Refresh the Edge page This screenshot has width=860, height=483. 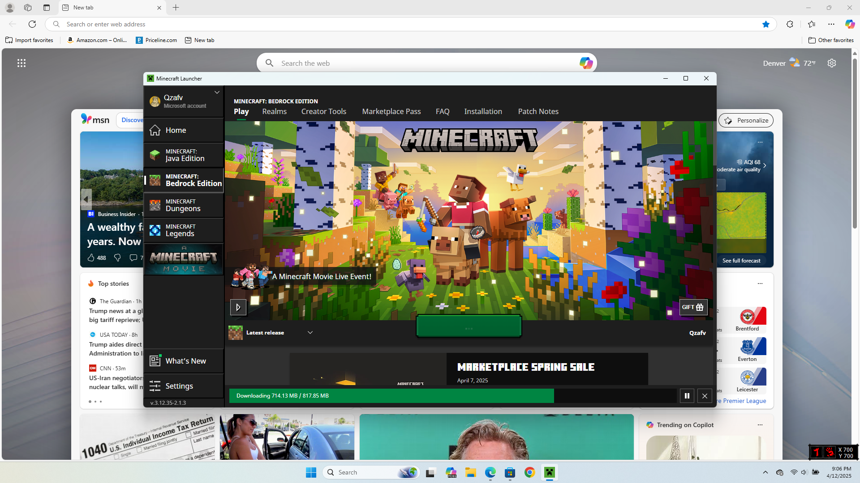pos(32,24)
